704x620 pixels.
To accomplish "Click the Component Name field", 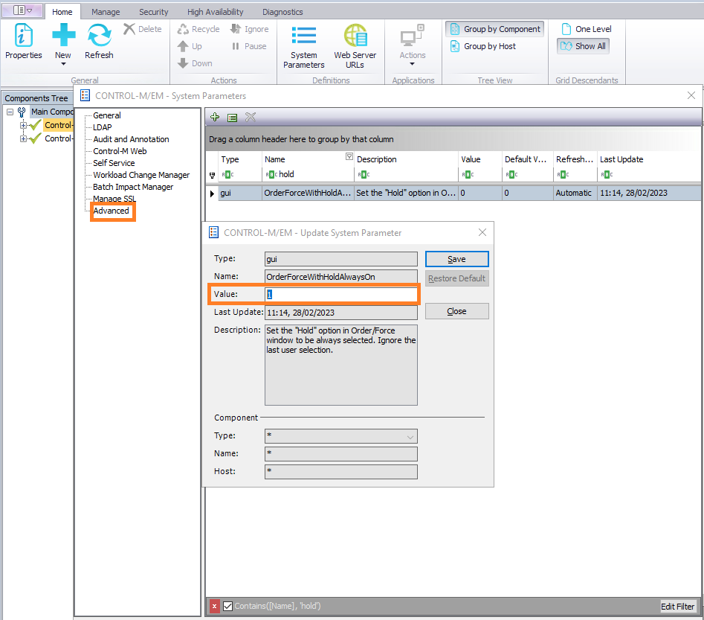I will click(x=340, y=454).
